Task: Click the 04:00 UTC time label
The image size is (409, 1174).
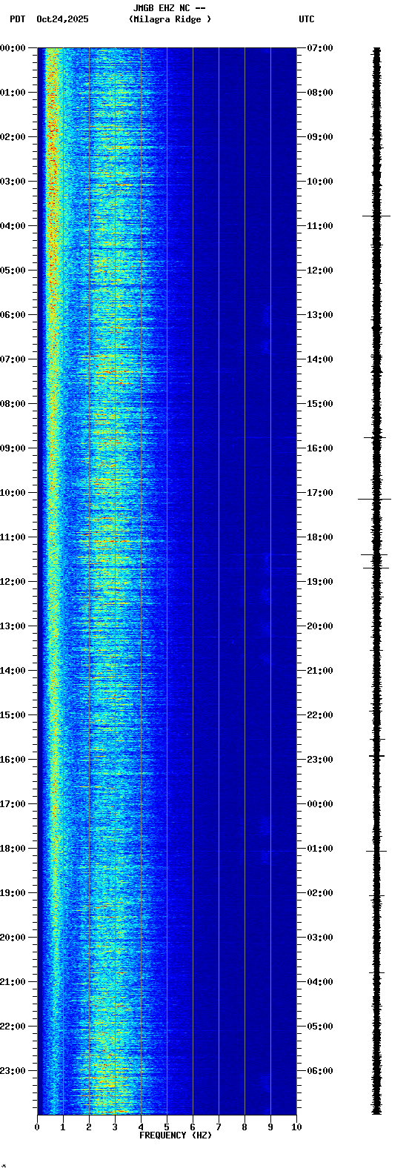Action: (320, 982)
